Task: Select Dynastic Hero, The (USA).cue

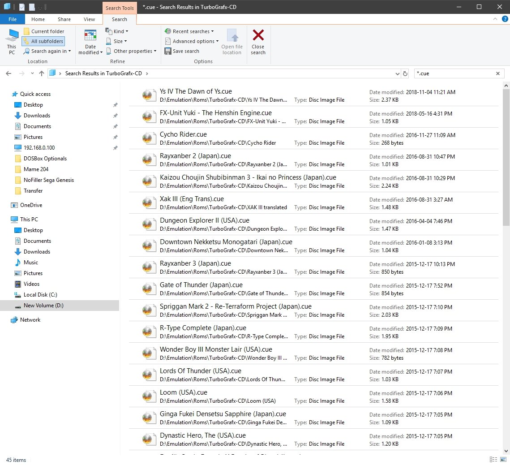Action: click(x=313, y=439)
